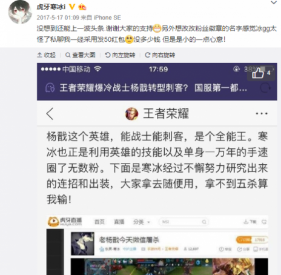Screen dimensions: 281x275
Task: Click the ghost shield icon in the purple bar
Action: 50,88
